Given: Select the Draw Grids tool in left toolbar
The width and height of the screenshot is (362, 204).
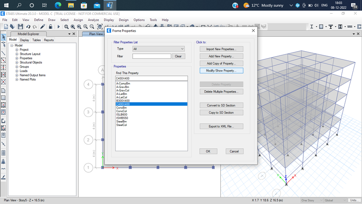Looking at the screenshot, I should click(4, 153).
